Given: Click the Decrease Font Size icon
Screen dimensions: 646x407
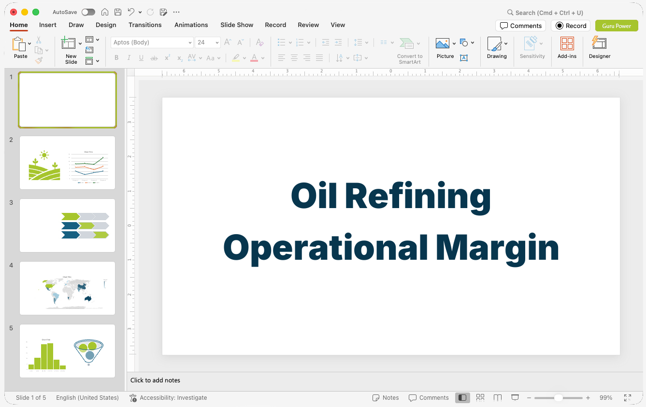Looking at the screenshot, I should tap(241, 42).
